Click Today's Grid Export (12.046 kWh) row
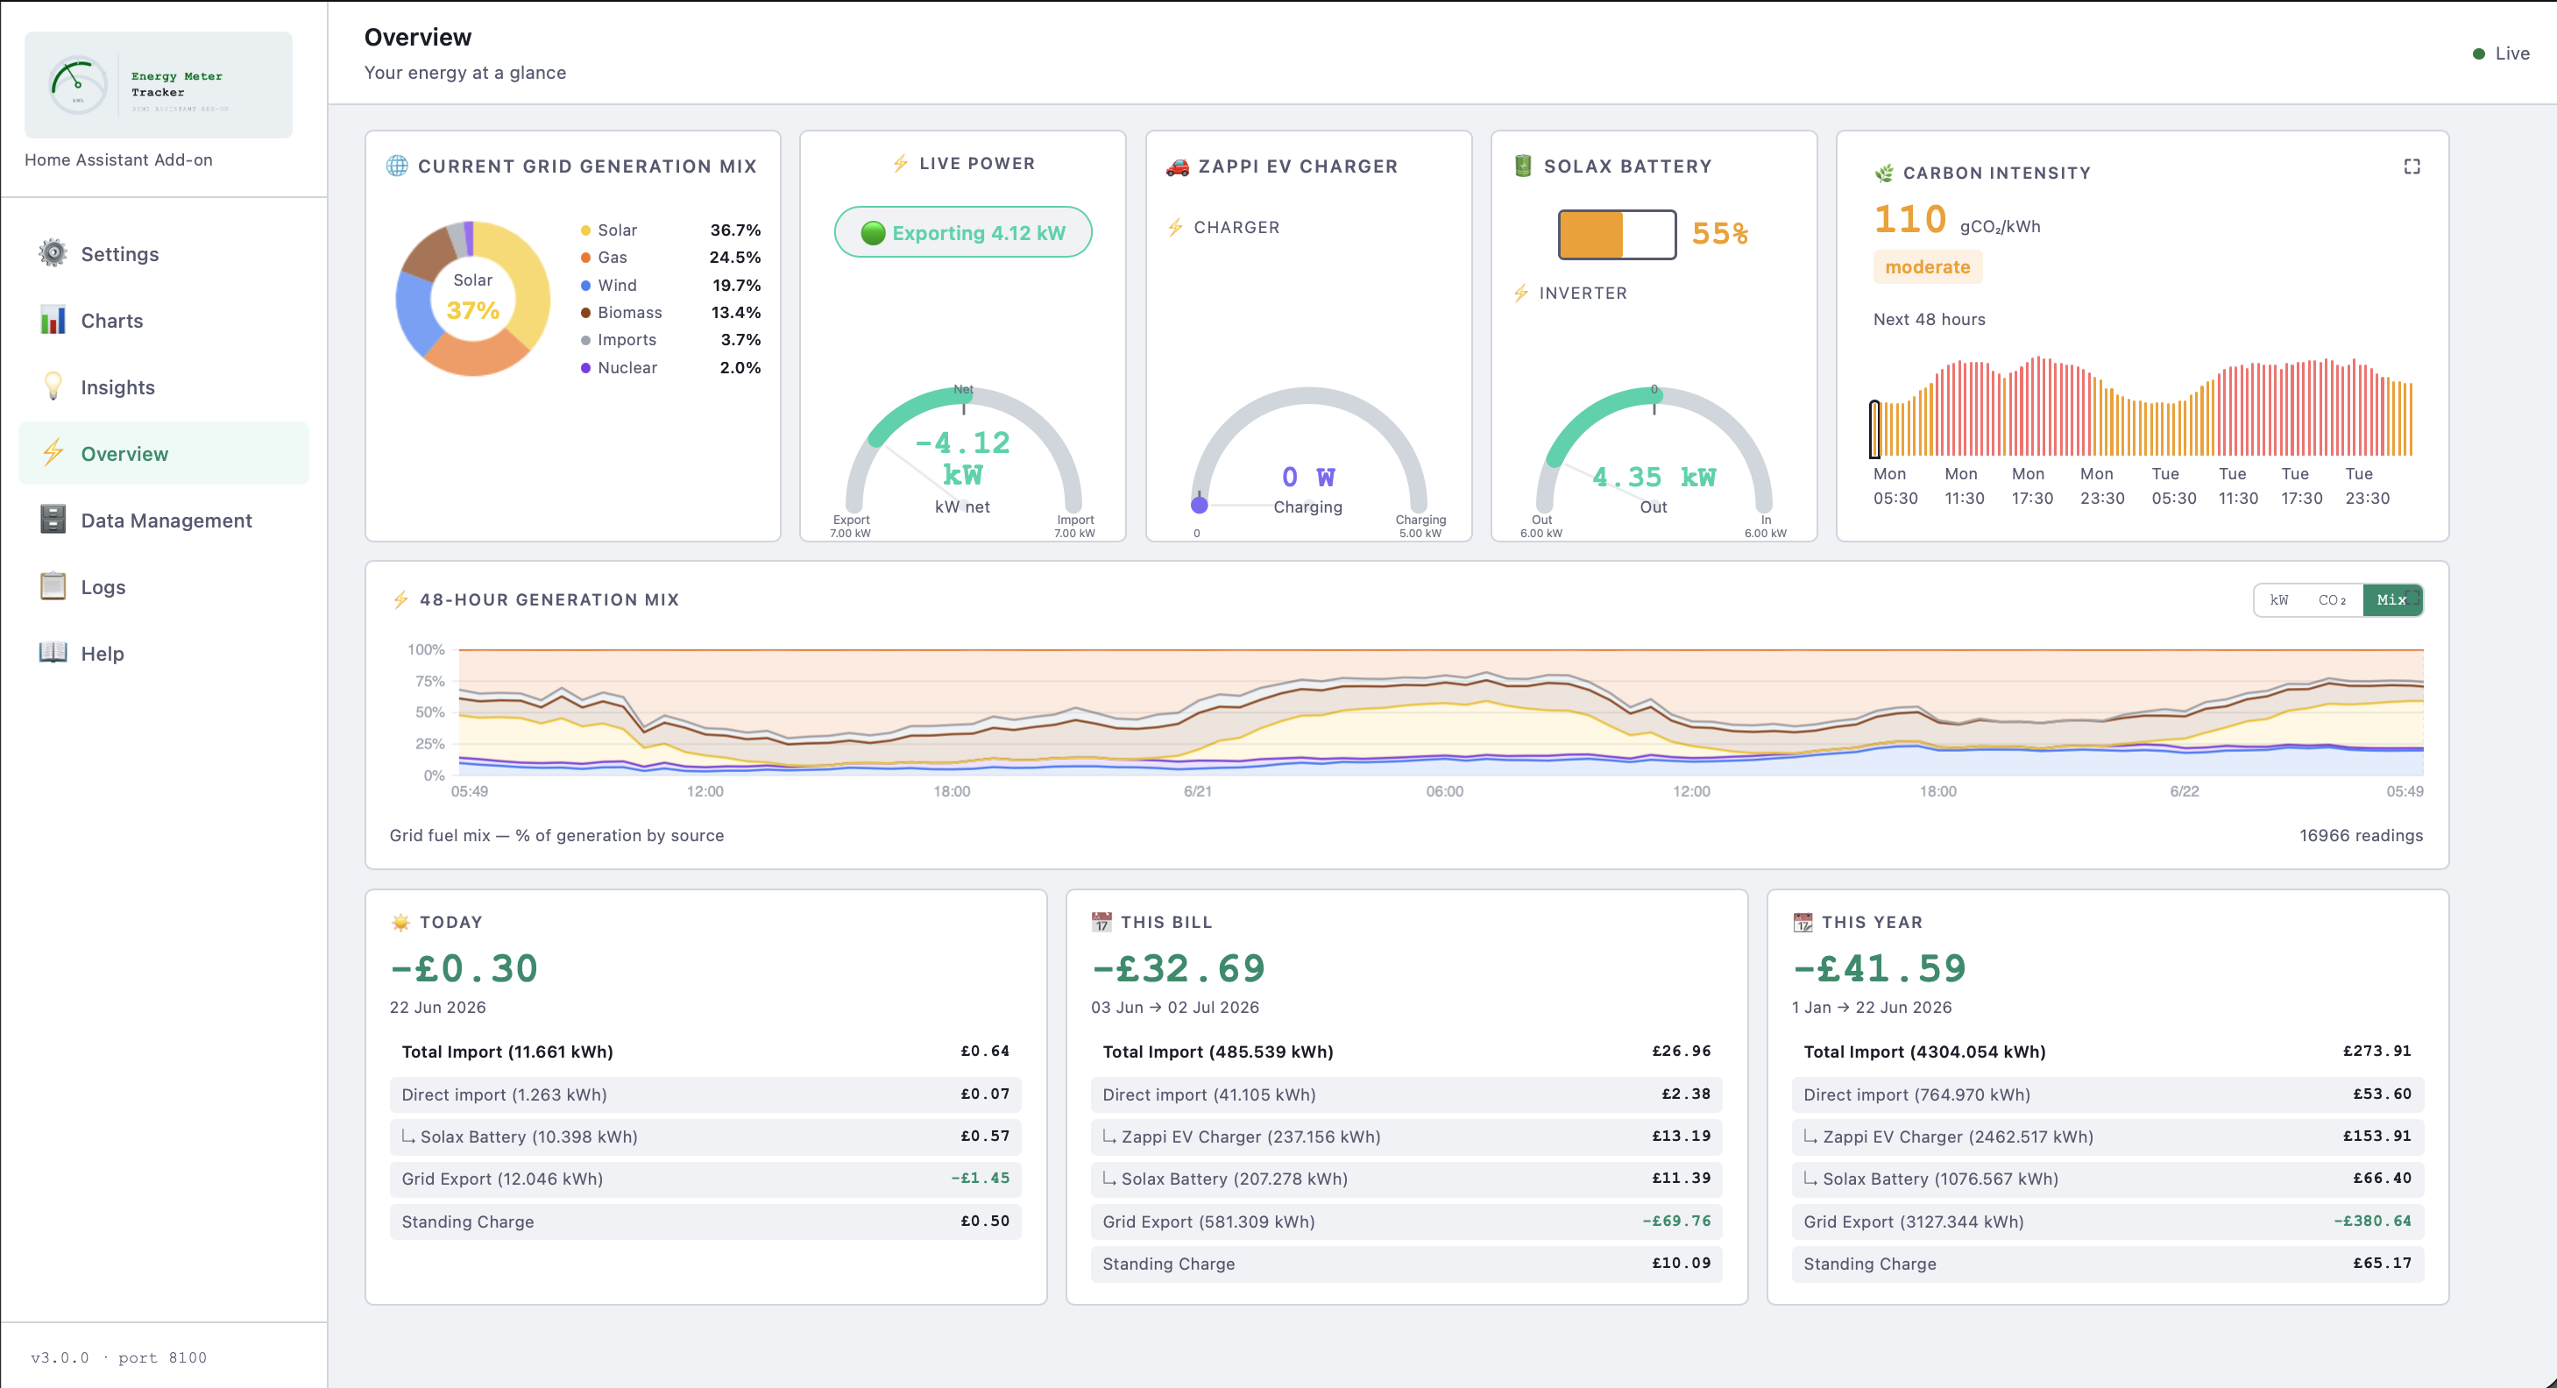 point(705,1179)
